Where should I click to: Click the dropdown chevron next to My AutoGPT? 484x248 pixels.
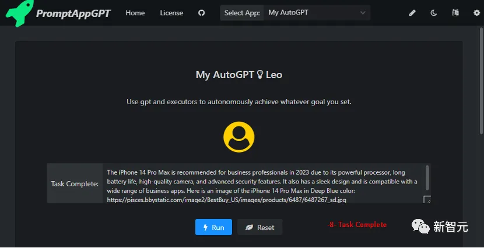[x=363, y=13]
